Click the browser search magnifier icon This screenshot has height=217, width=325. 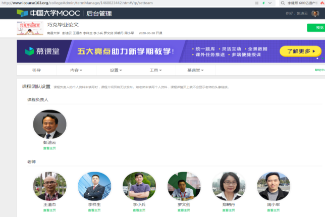click(284, 3)
